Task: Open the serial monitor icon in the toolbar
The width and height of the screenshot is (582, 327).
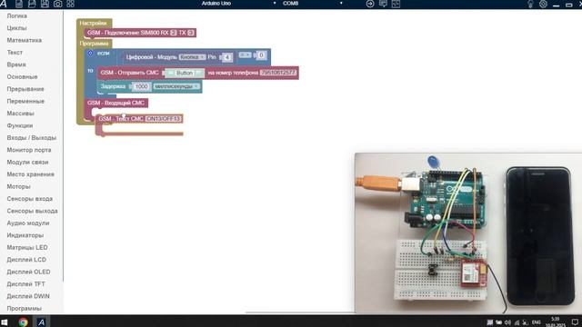Action: (x=383, y=4)
